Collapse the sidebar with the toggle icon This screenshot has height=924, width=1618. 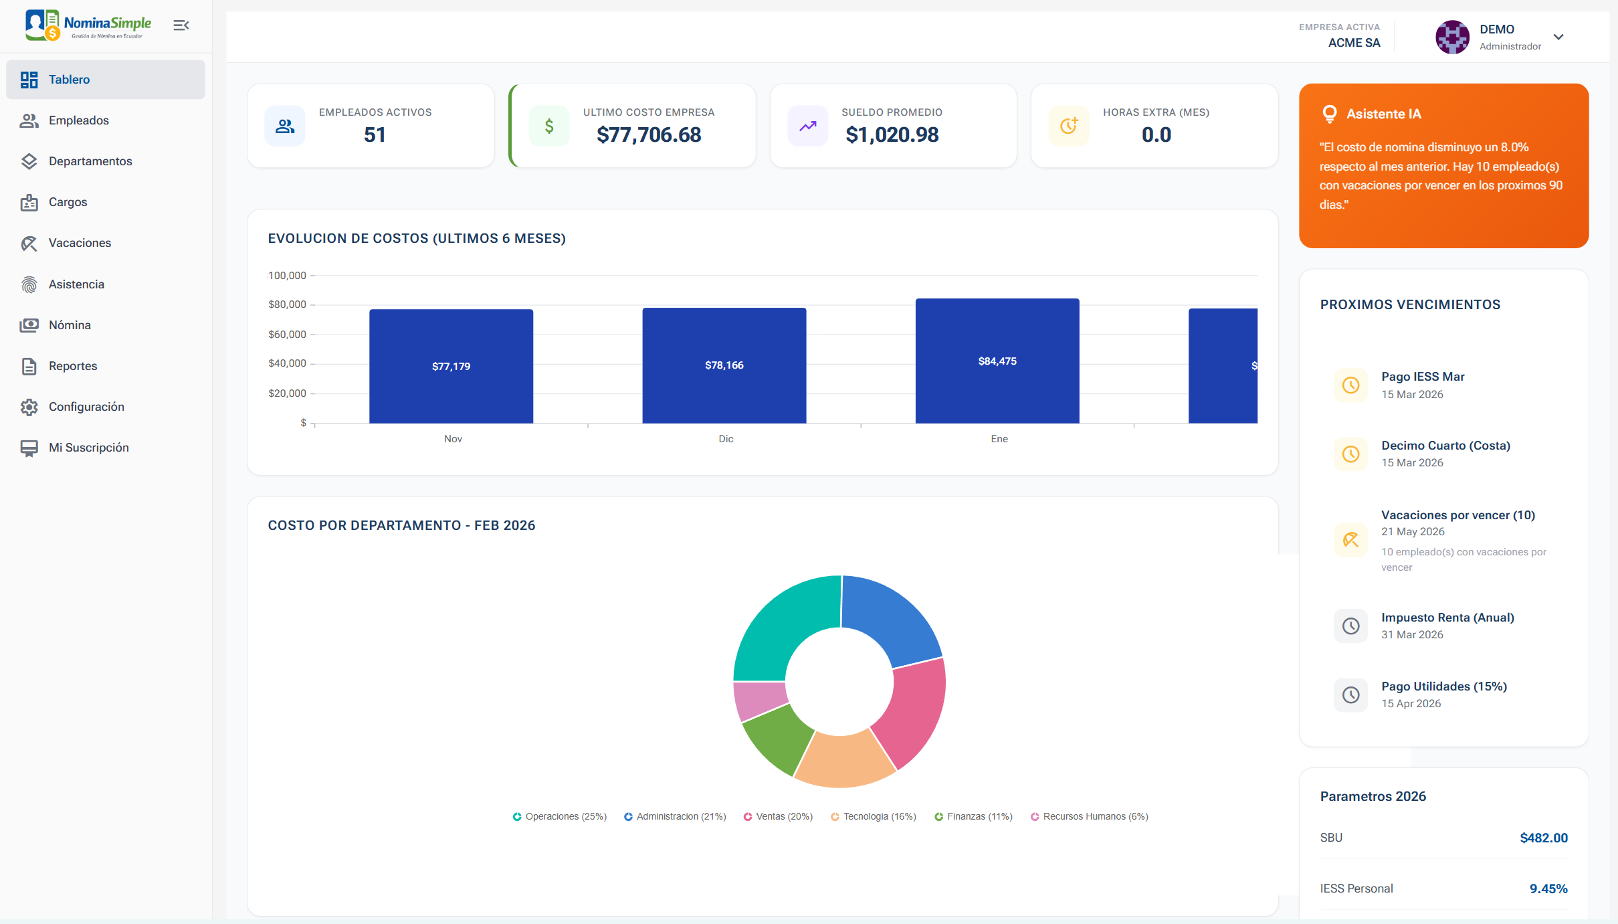(181, 25)
